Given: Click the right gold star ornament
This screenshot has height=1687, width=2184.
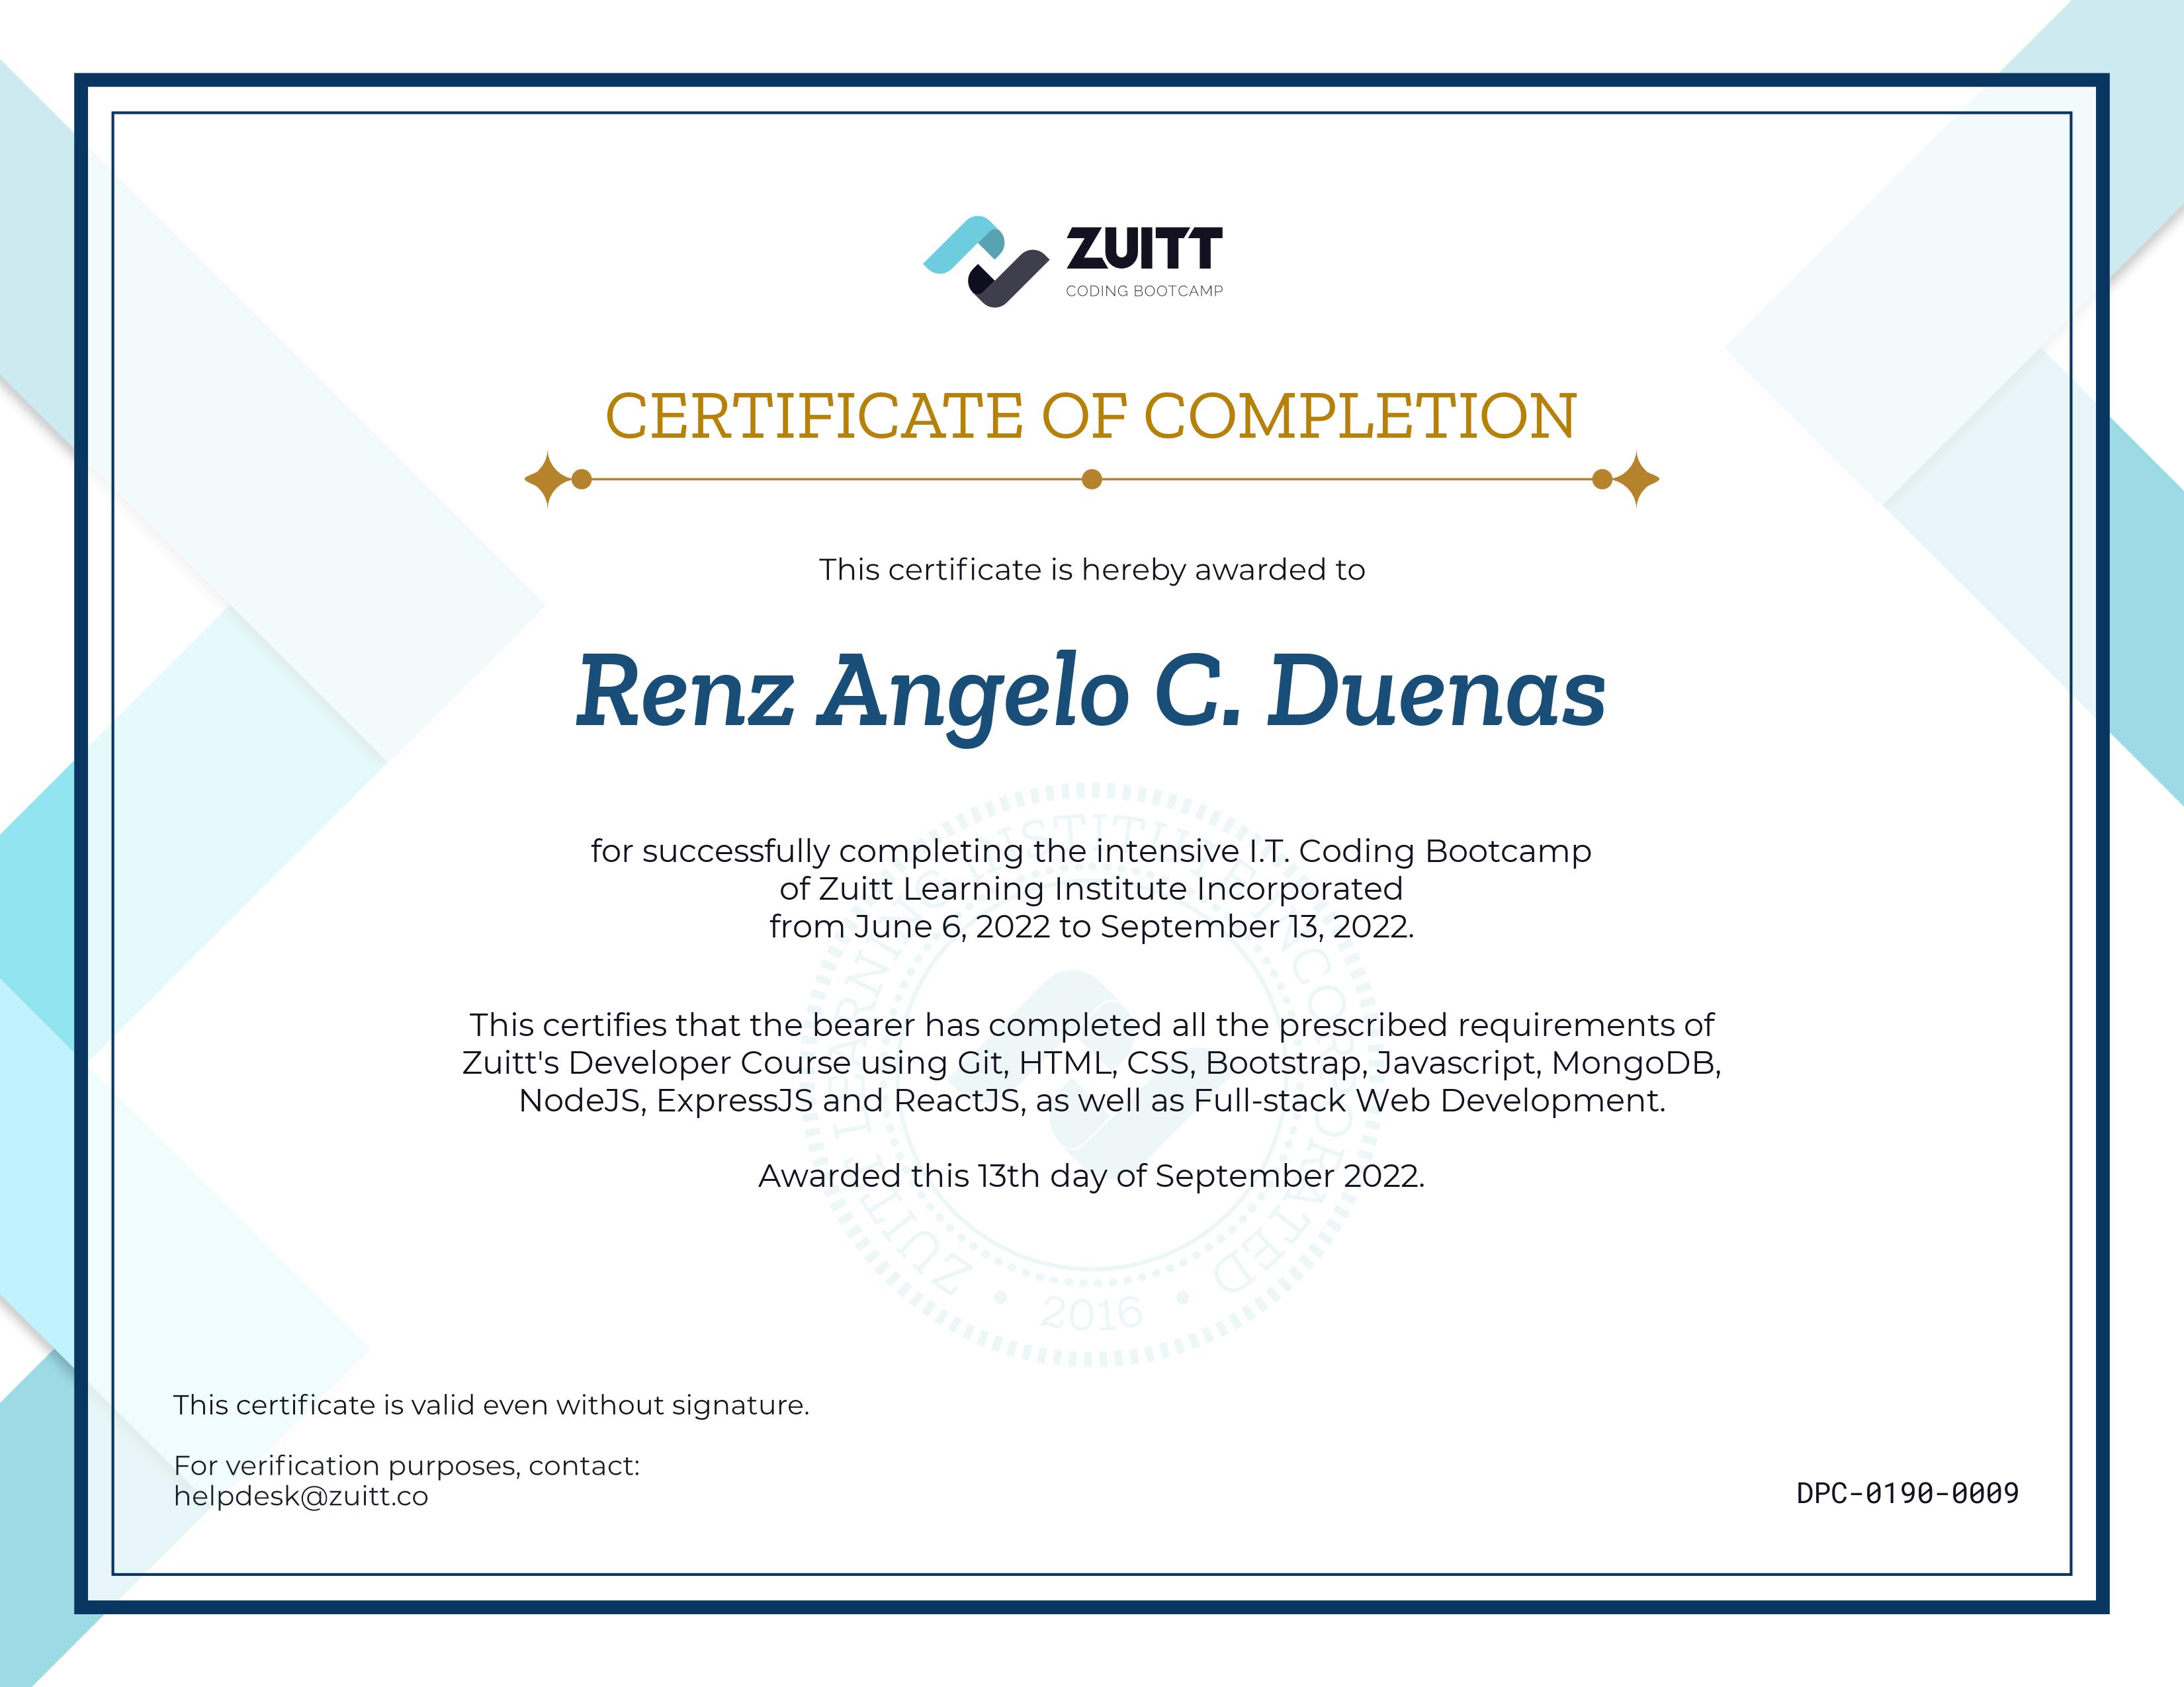Looking at the screenshot, I should [x=1636, y=479].
